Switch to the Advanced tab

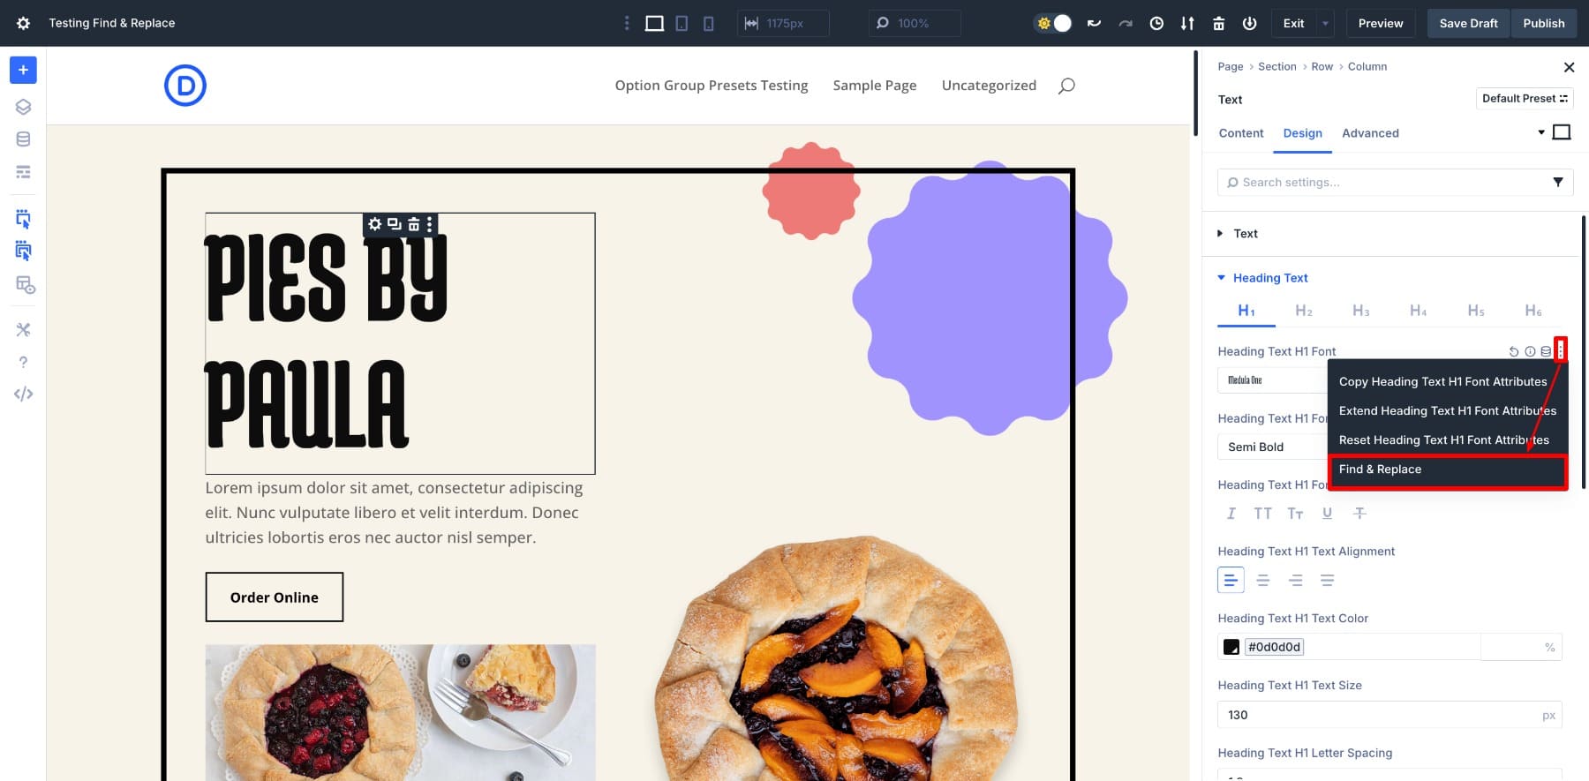(x=1370, y=133)
